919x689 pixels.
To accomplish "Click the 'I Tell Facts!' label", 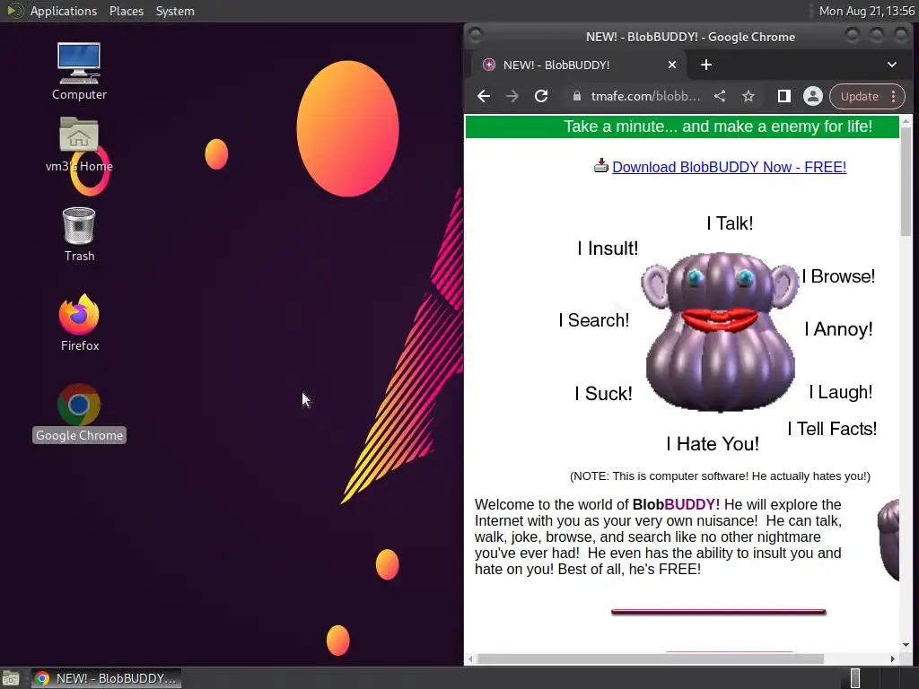I will [832, 428].
